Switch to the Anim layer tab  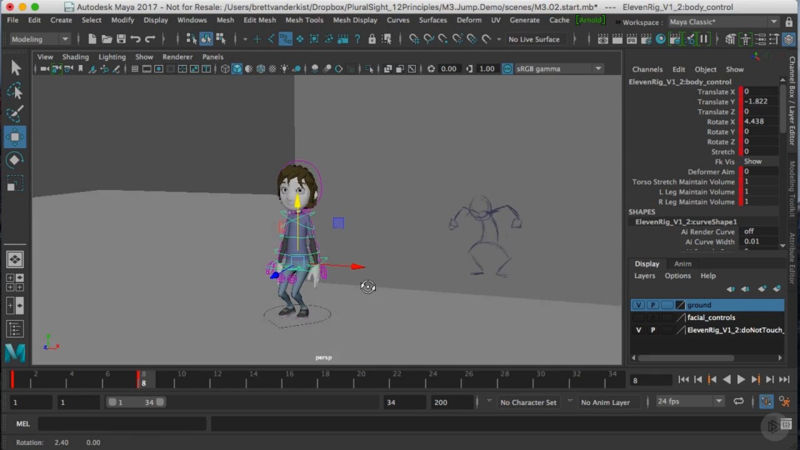[x=682, y=264]
